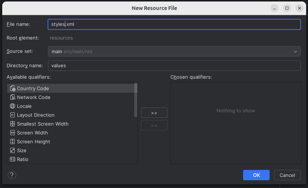Choose the Screen Height qualifier icon
The width and height of the screenshot is (308, 188).
pos(13,141)
